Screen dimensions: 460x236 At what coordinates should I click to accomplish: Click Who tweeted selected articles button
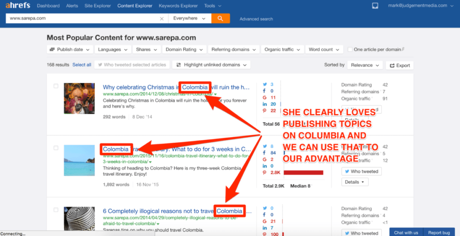coord(132,65)
